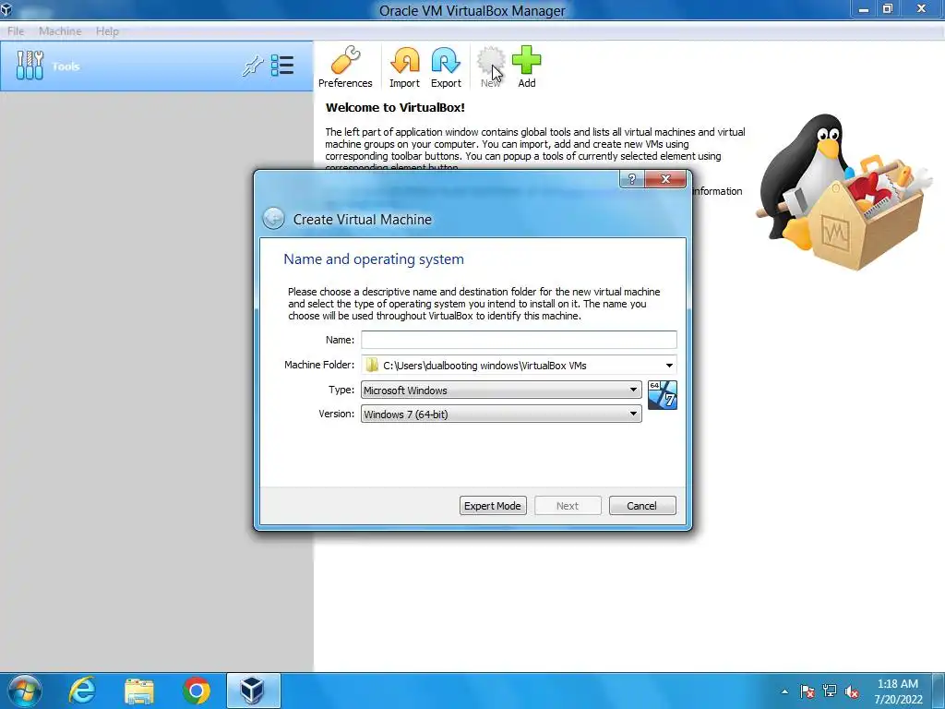Open the Version dropdown showing Windows 7 (64-bit)

pos(501,415)
